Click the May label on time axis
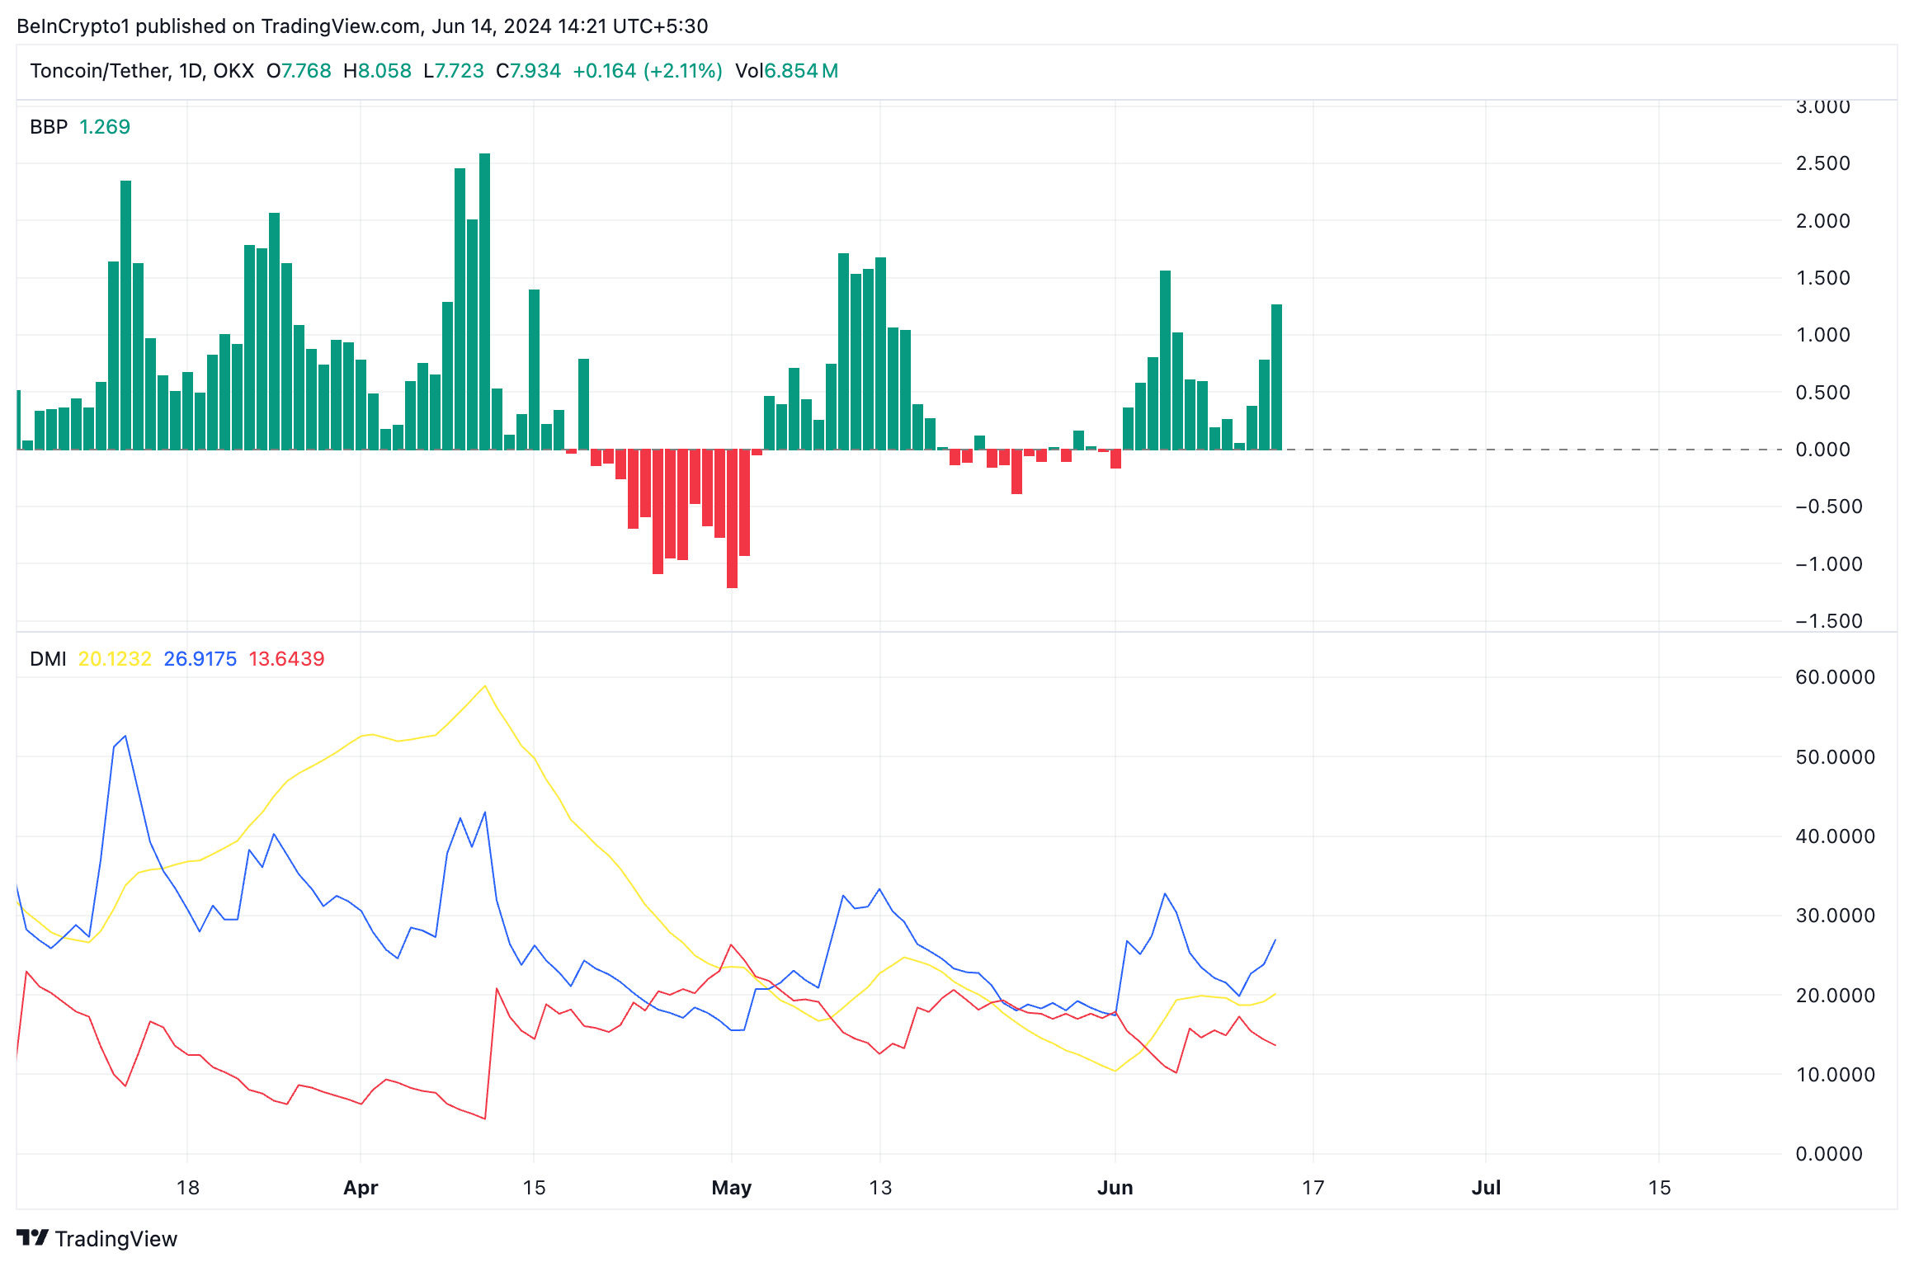 (731, 1188)
